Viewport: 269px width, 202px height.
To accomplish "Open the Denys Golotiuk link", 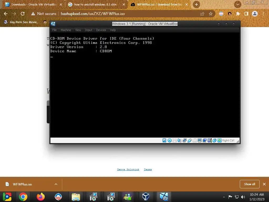I will 128,170.
